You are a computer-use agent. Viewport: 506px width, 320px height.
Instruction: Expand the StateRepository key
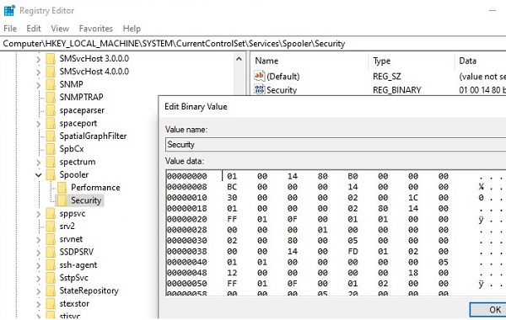point(39,291)
